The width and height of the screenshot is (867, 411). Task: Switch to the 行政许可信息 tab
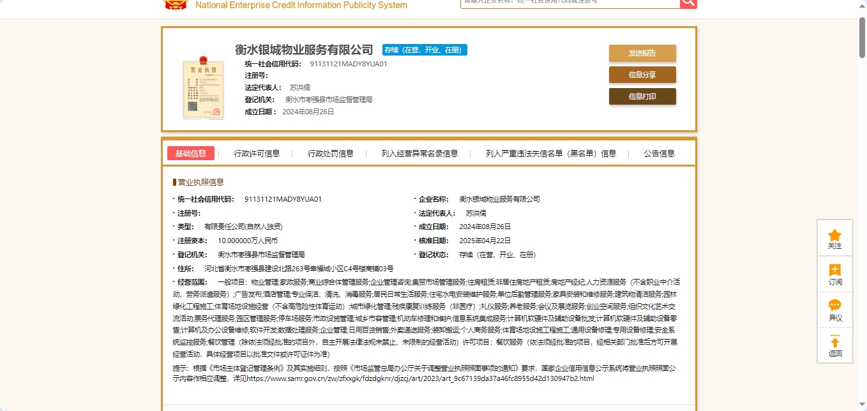point(257,153)
